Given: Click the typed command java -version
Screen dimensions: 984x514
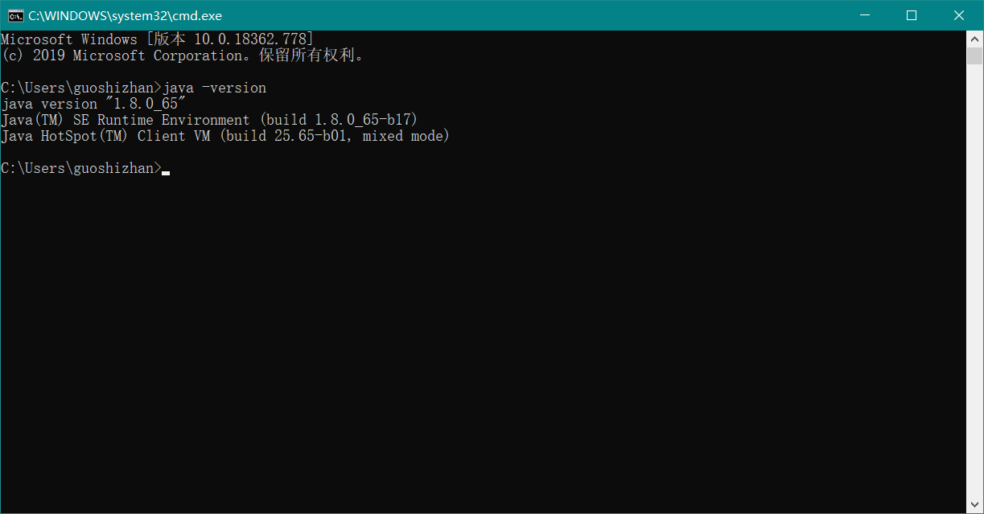Looking at the screenshot, I should [x=214, y=88].
